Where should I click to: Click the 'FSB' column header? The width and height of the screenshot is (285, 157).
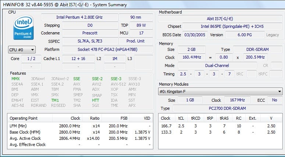(115, 118)
